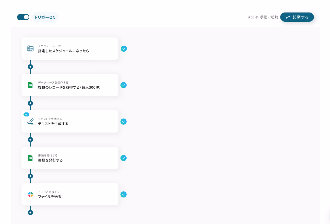Viewport: 330px width, 224px height.
Task: Click the pen icon in テキストを生成する step
Action: [31, 122]
